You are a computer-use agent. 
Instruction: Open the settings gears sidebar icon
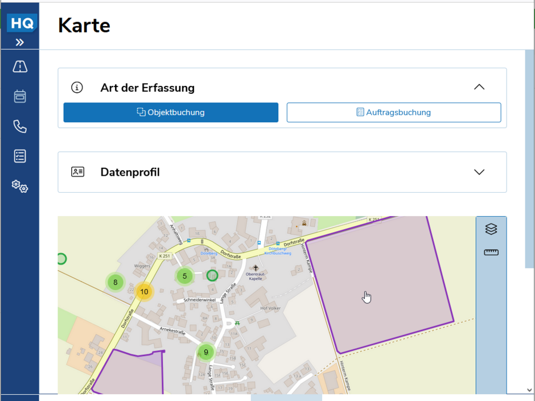coord(20,186)
